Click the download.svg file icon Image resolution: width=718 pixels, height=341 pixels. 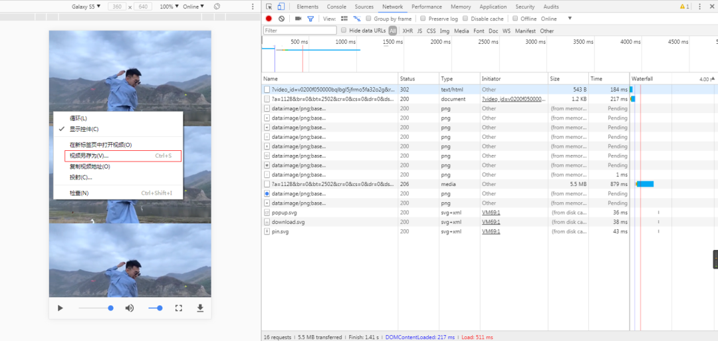(x=267, y=222)
